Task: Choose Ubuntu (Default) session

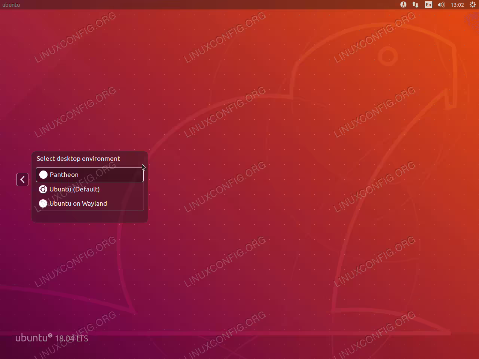Action: pos(90,189)
